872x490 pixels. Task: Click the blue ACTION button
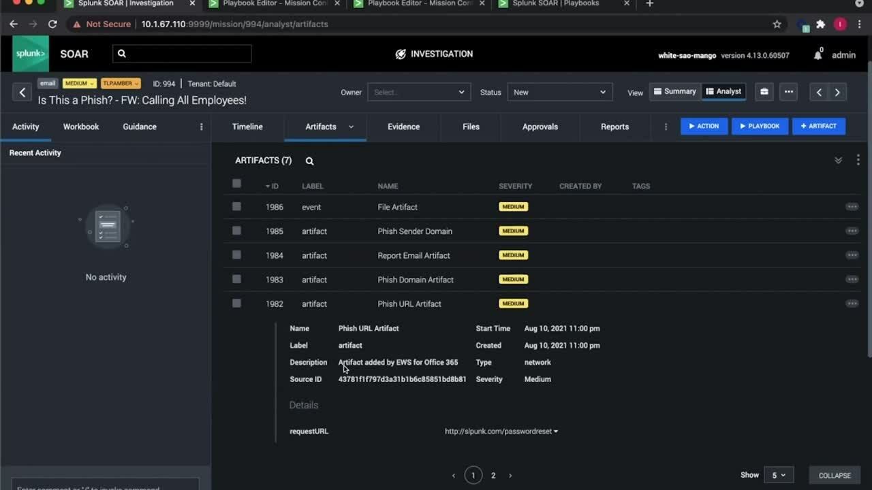[704, 126]
